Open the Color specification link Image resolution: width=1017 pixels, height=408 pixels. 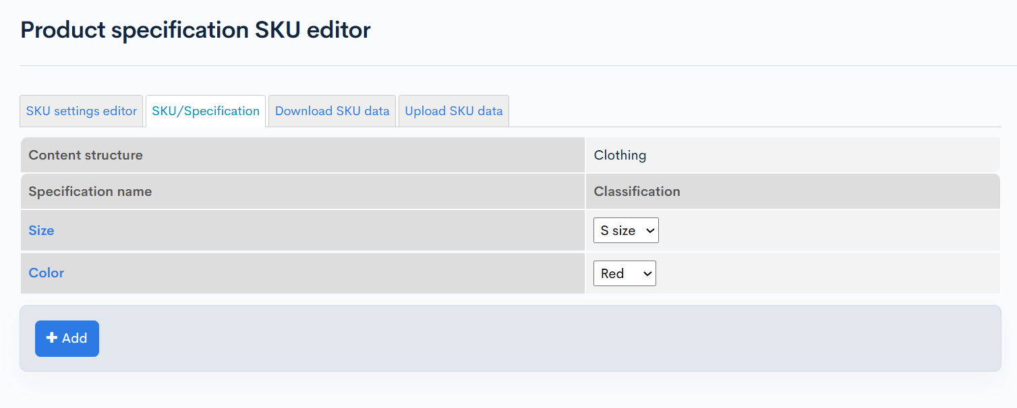tap(47, 273)
